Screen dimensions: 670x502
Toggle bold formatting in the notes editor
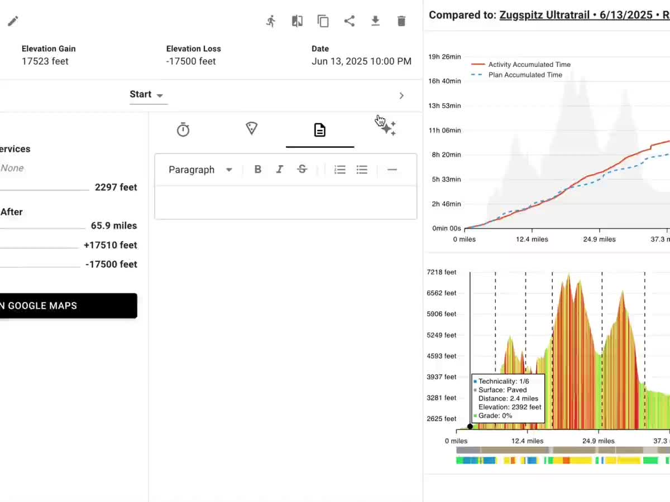click(257, 169)
